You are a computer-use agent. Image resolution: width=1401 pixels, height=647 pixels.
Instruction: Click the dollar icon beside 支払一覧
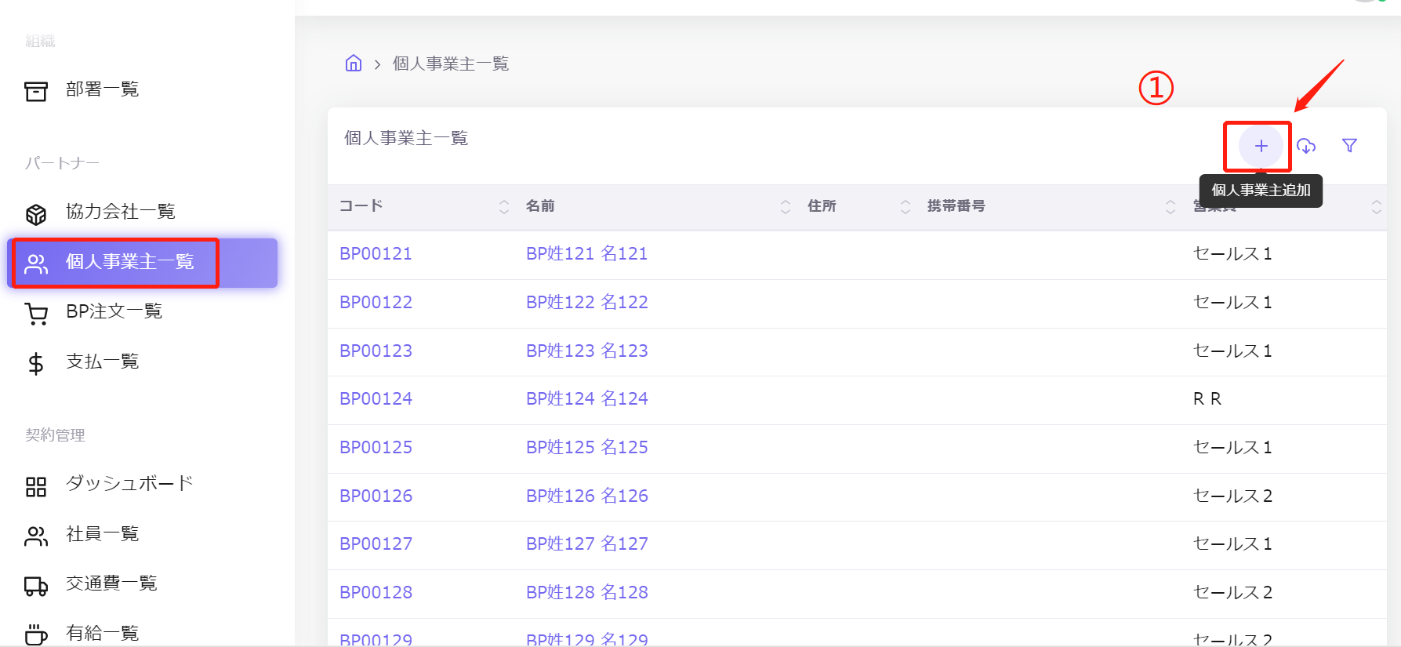[36, 363]
